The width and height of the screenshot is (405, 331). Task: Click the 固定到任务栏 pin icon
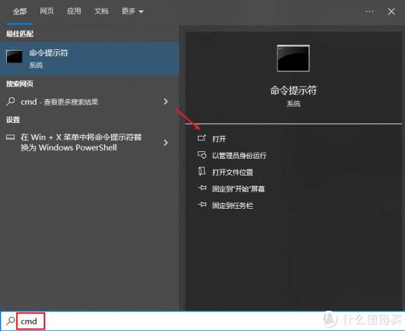pyautogui.click(x=200, y=205)
